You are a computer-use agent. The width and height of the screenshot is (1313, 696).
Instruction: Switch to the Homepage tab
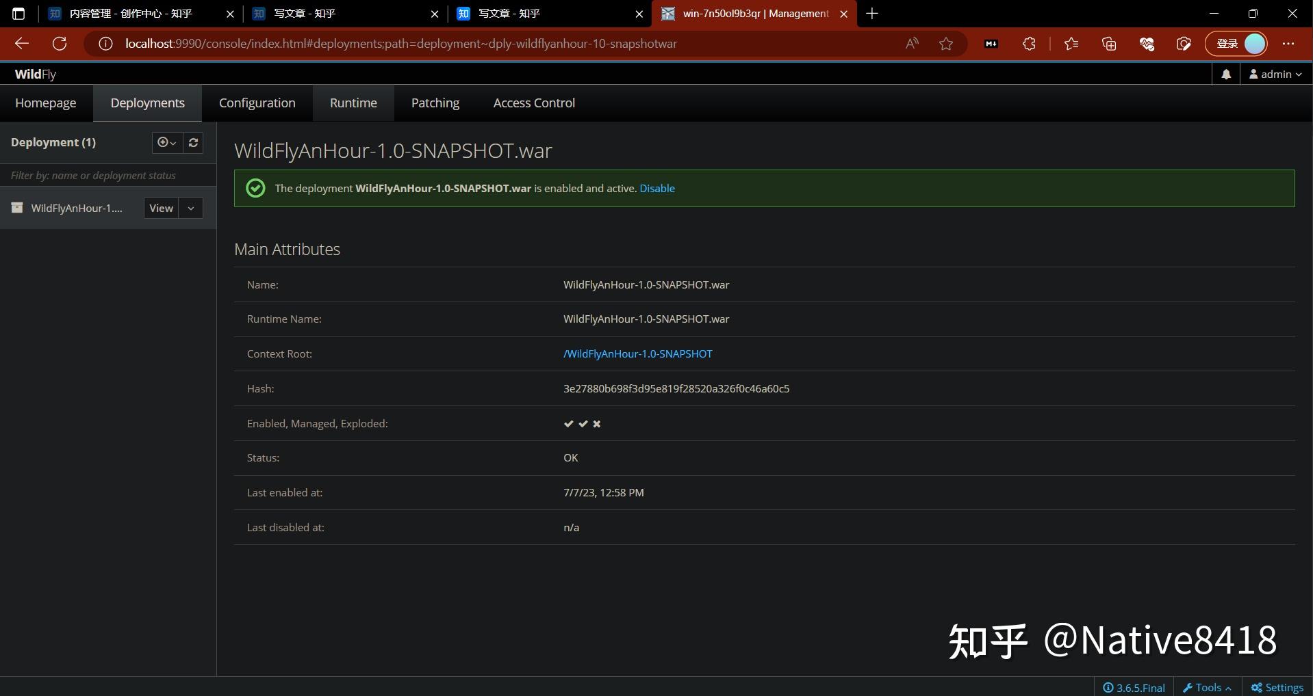coord(46,103)
